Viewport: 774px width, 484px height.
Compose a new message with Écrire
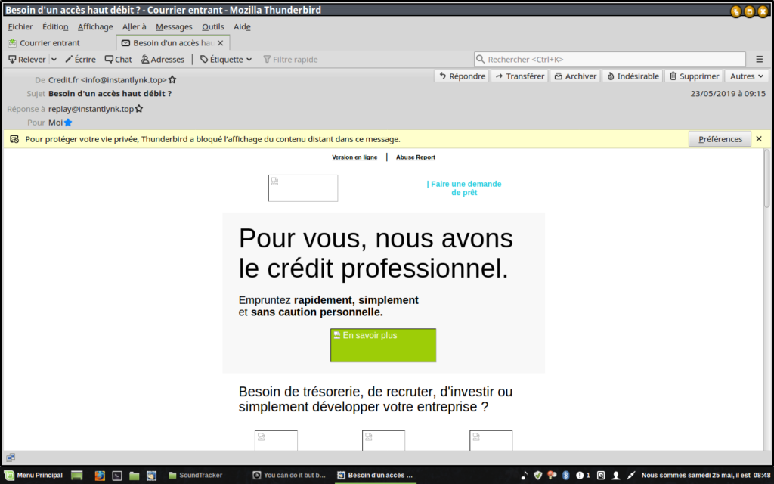pos(80,60)
